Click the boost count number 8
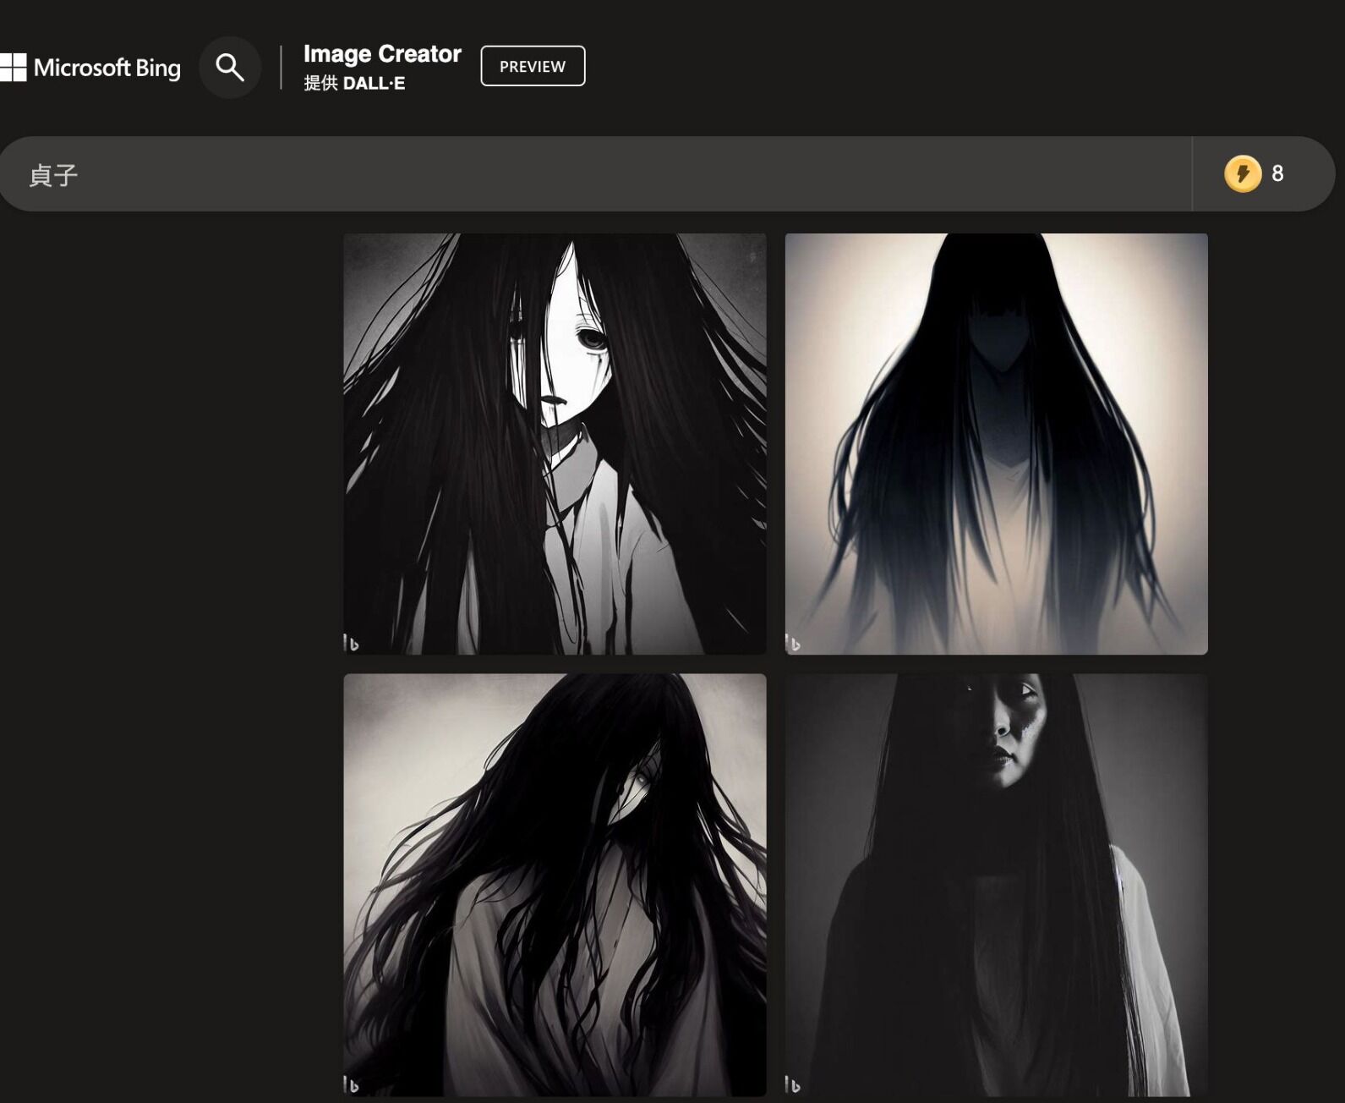Image resolution: width=1345 pixels, height=1103 pixels. pyautogui.click(x=1277, y=173)
